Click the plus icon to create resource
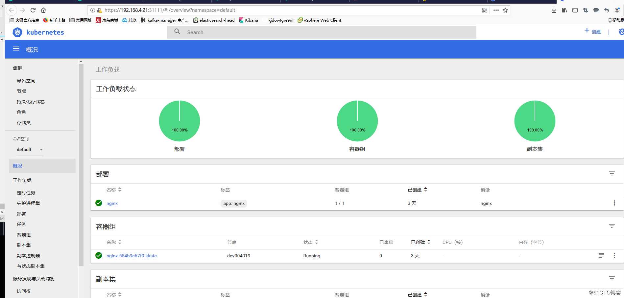The height and width of the screenshot is (298, 624). point(587,30)
